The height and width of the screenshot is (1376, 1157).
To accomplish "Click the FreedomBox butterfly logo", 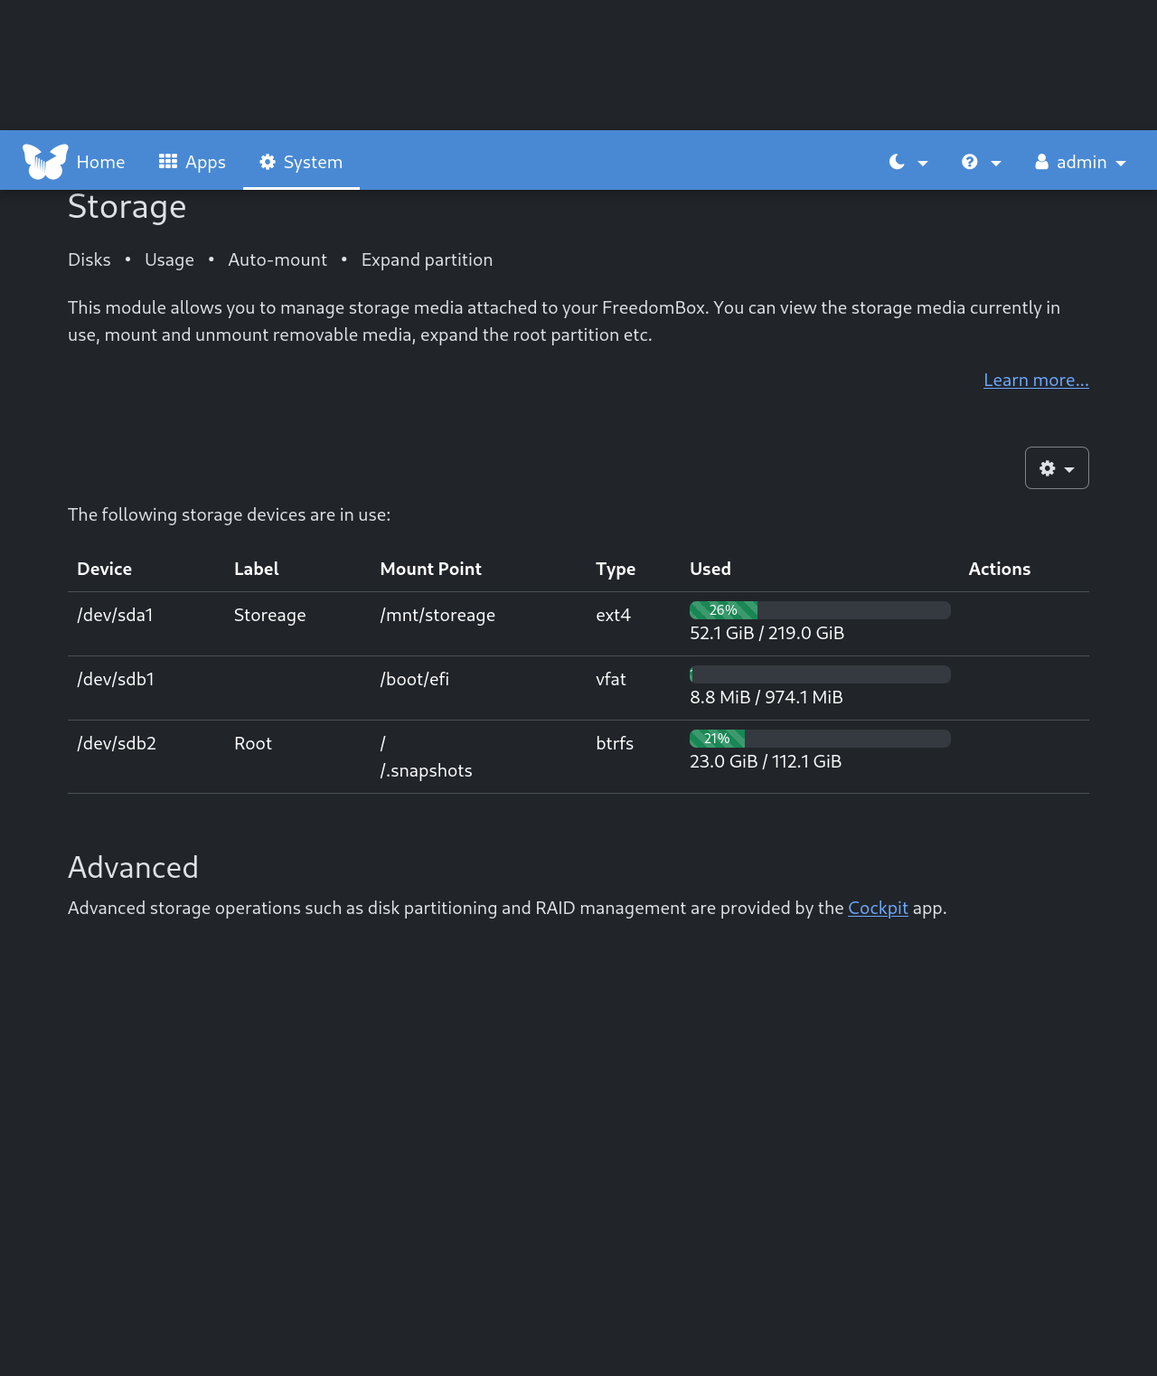I will coord(45,162).
